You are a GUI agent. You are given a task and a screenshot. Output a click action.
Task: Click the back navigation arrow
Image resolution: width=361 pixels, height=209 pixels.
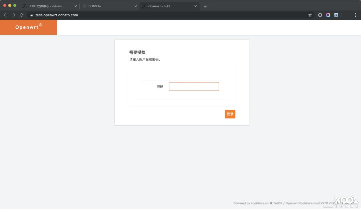[5, 15]
